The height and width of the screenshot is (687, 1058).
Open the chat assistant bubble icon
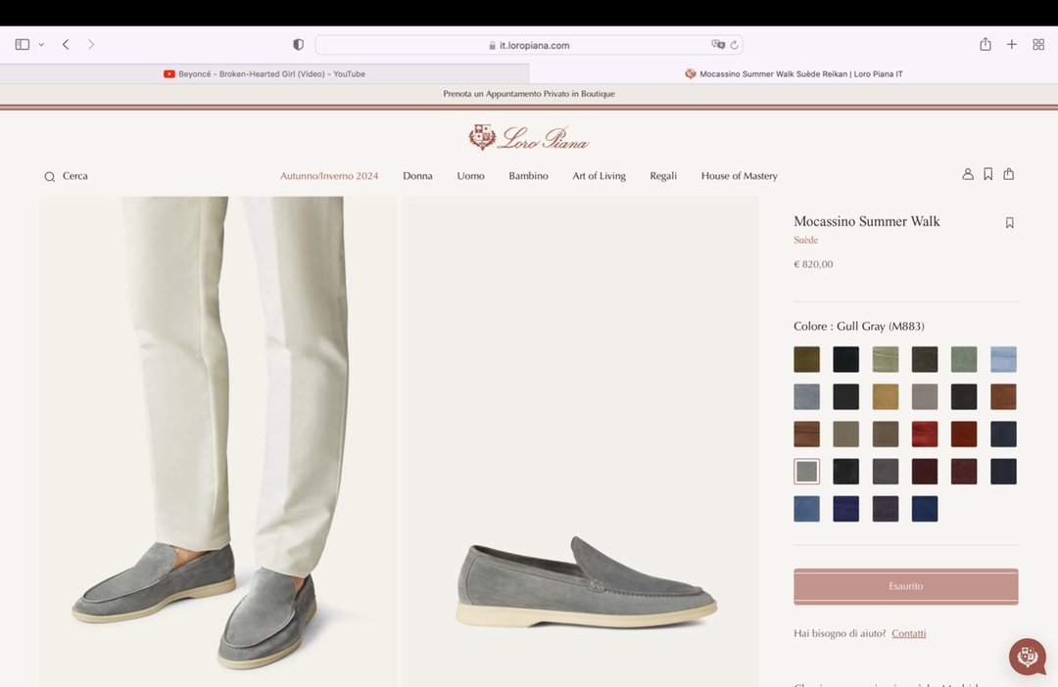[1028, 657]
